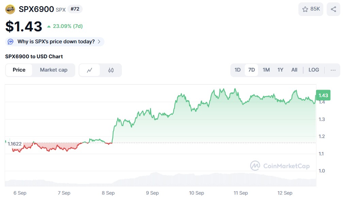The height and width of the screenshot is (197, 343).
Task: Switch to the All timeframe tab
Action: [294, 70]
